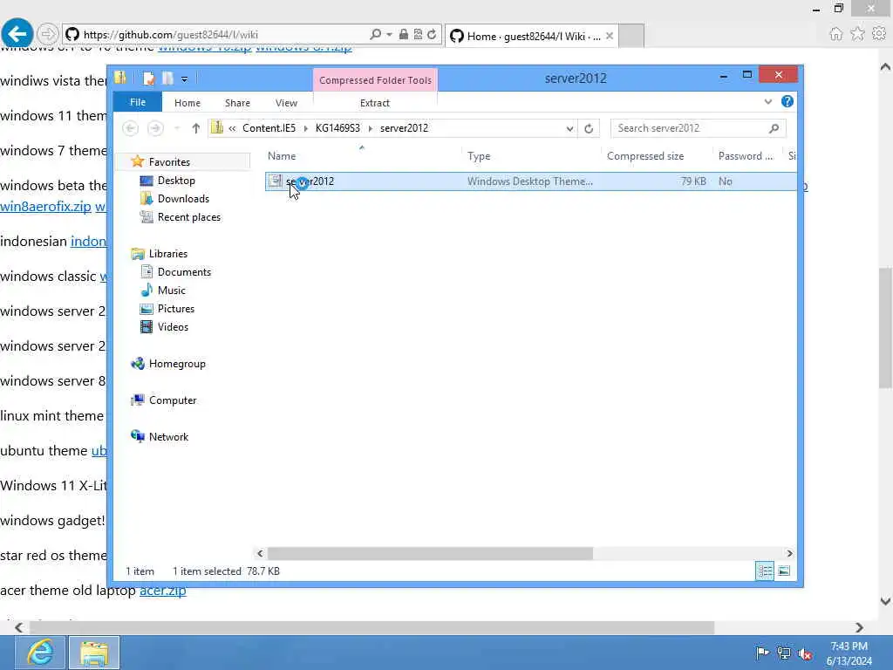Select the server2012 theme file row
893x670 pixels.
[x=530, y=181]
